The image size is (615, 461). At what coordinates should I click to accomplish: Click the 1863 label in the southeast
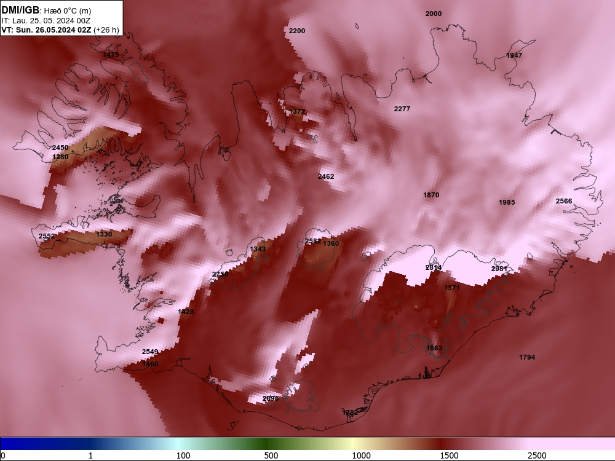[434, 348]
